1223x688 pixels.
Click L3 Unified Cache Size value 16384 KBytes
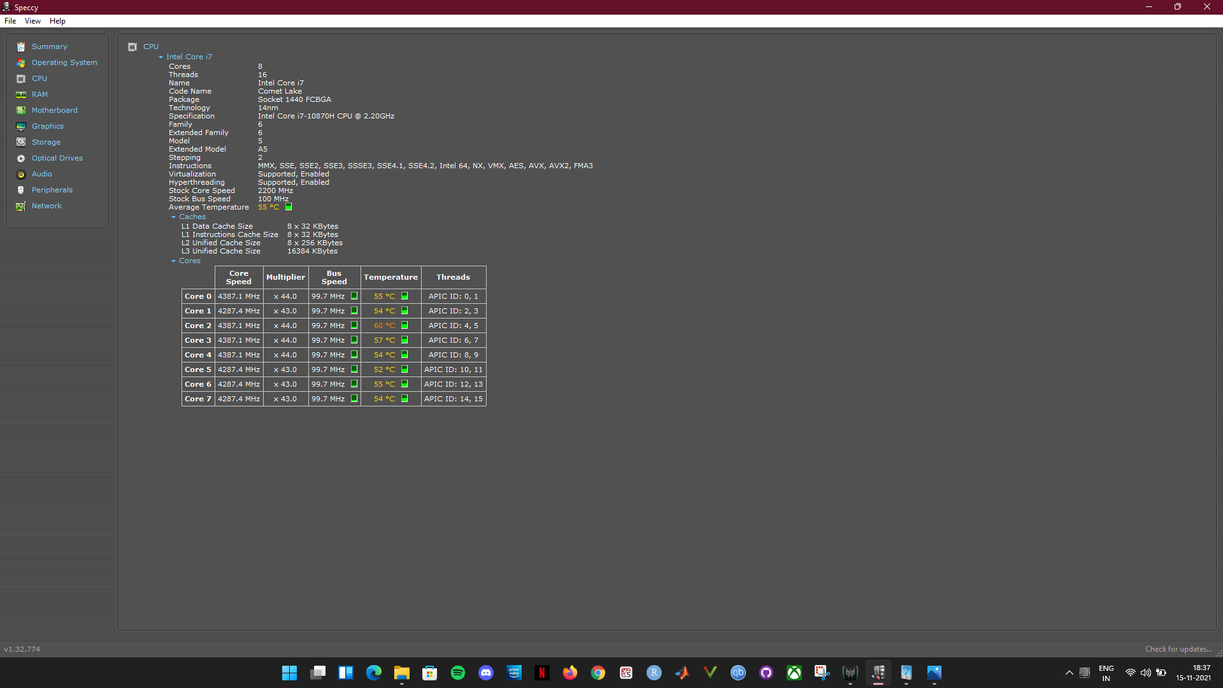(312, 251)
